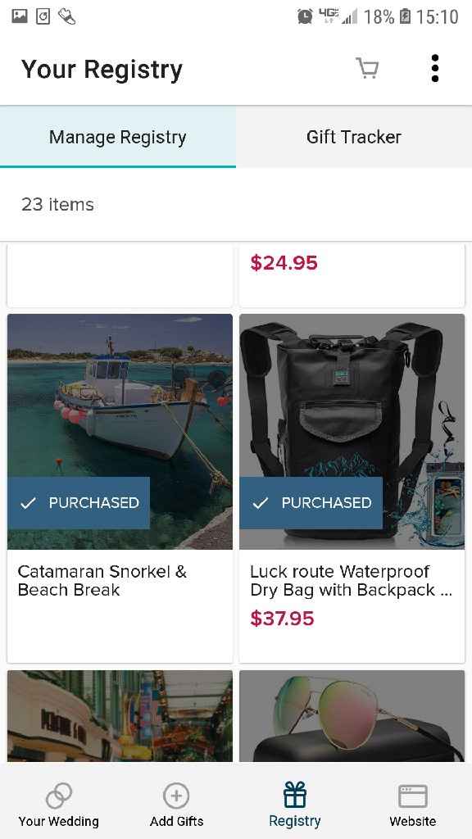Open the sunglasses product thumbnail
472x839 pixels.
tap(352, 715)
